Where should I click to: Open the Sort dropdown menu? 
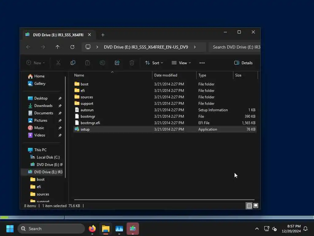pos(154,63)
